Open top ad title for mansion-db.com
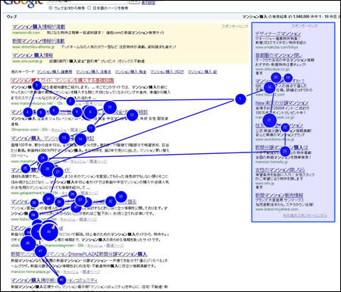Image resolution: width=341 pixels, height=292 pixels. point(39,27)
